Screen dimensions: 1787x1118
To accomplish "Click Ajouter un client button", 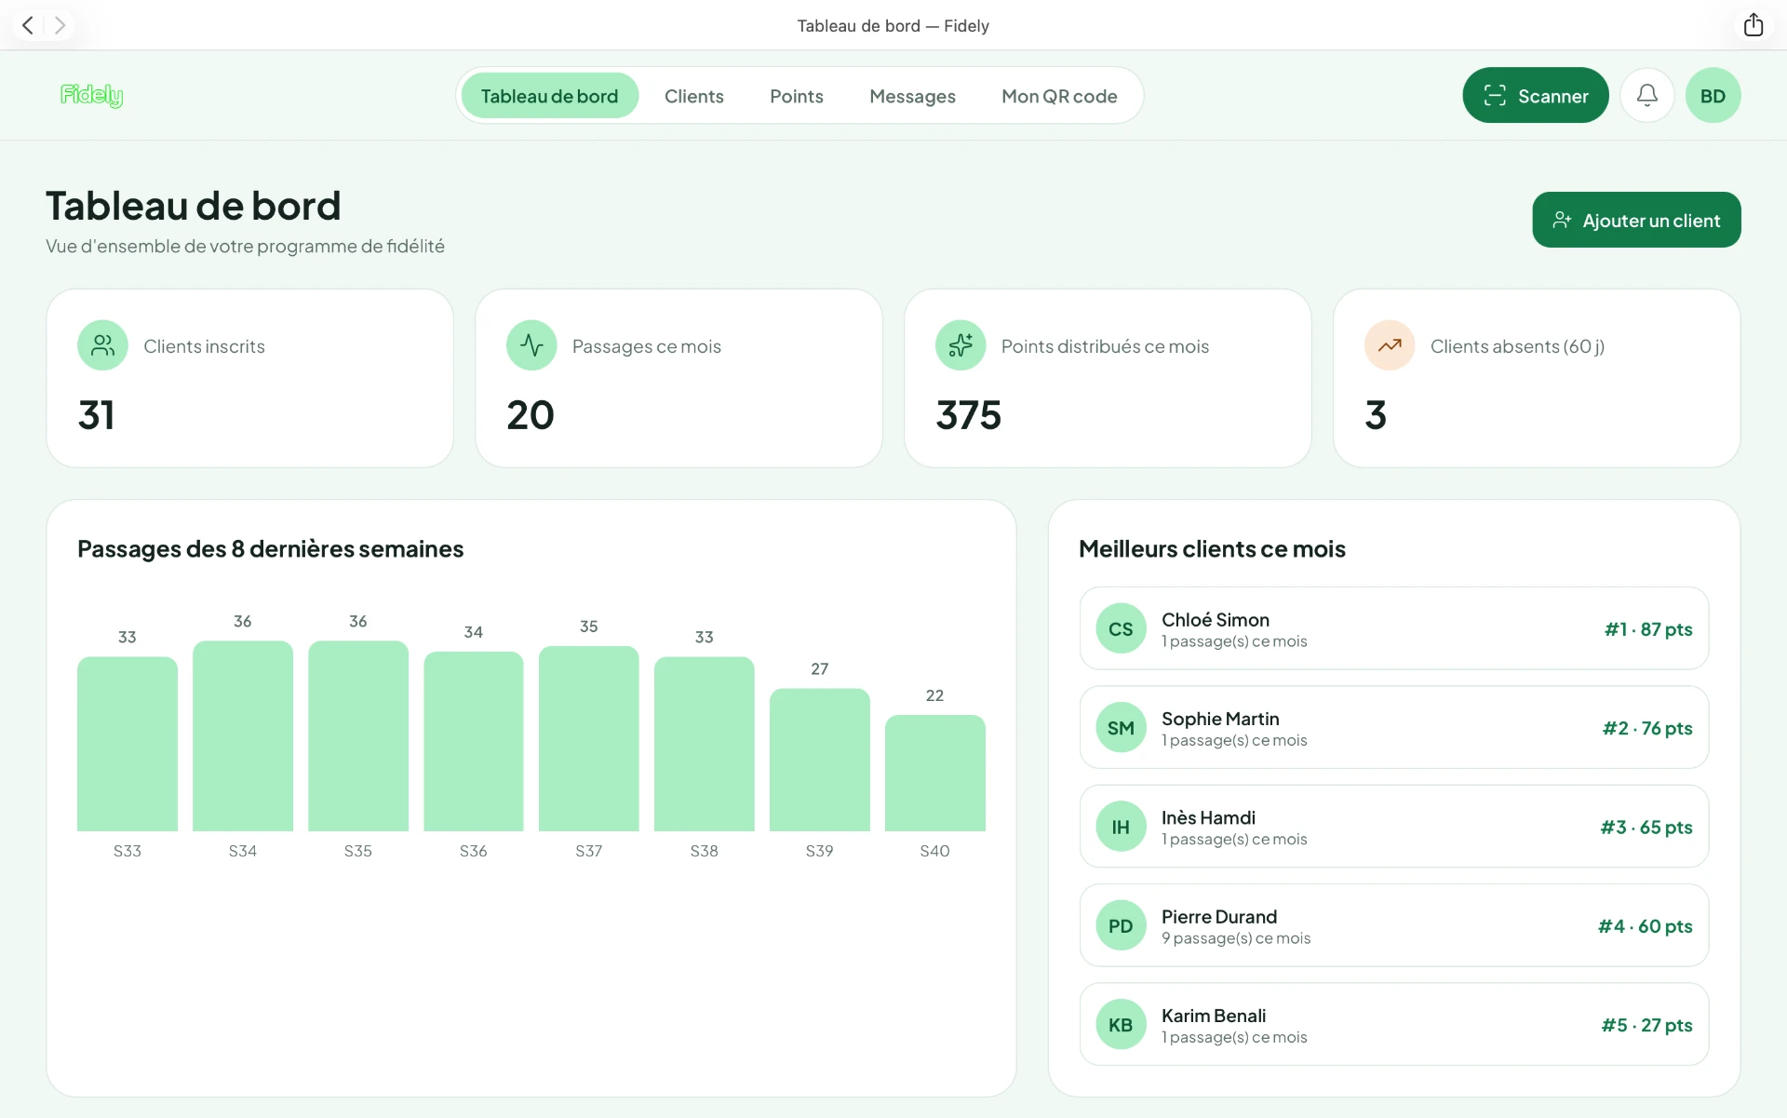I will point(1636,220).
